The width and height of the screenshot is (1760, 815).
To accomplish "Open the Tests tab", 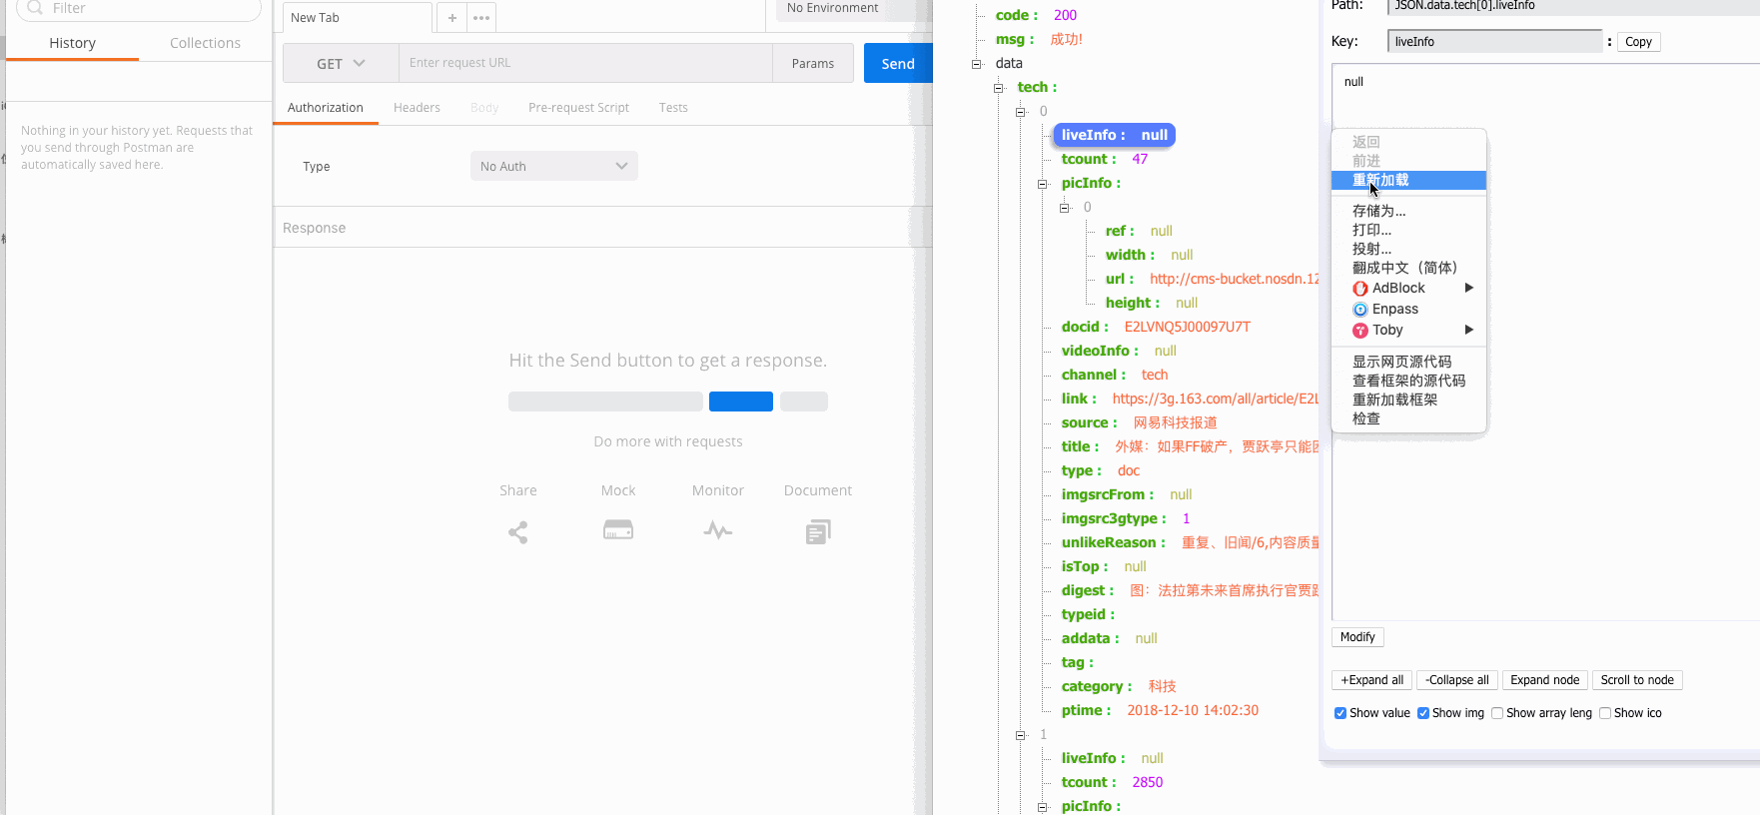I will click(673, 108).
